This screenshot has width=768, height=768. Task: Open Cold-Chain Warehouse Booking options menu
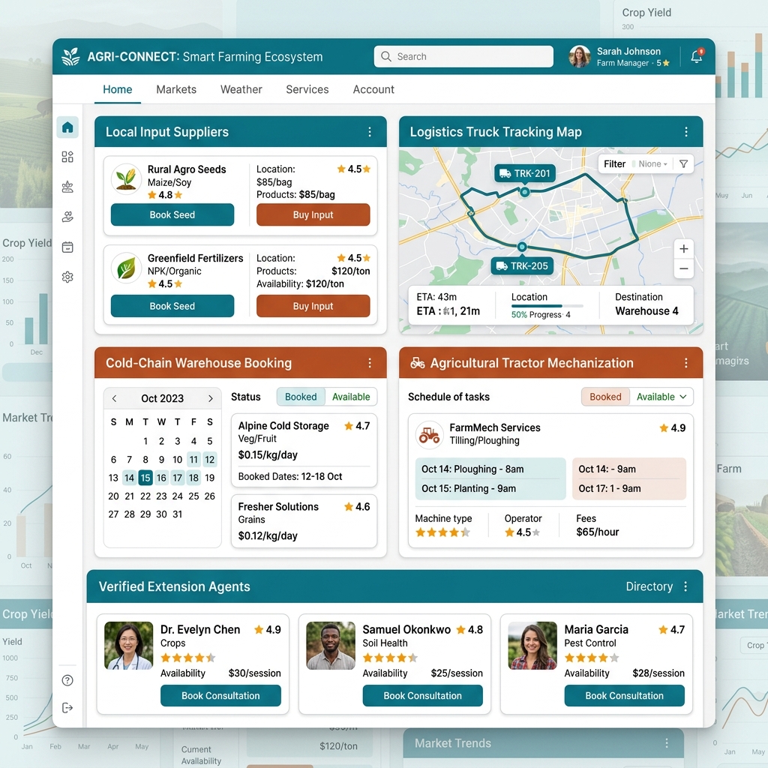click(x=370, y=363)
